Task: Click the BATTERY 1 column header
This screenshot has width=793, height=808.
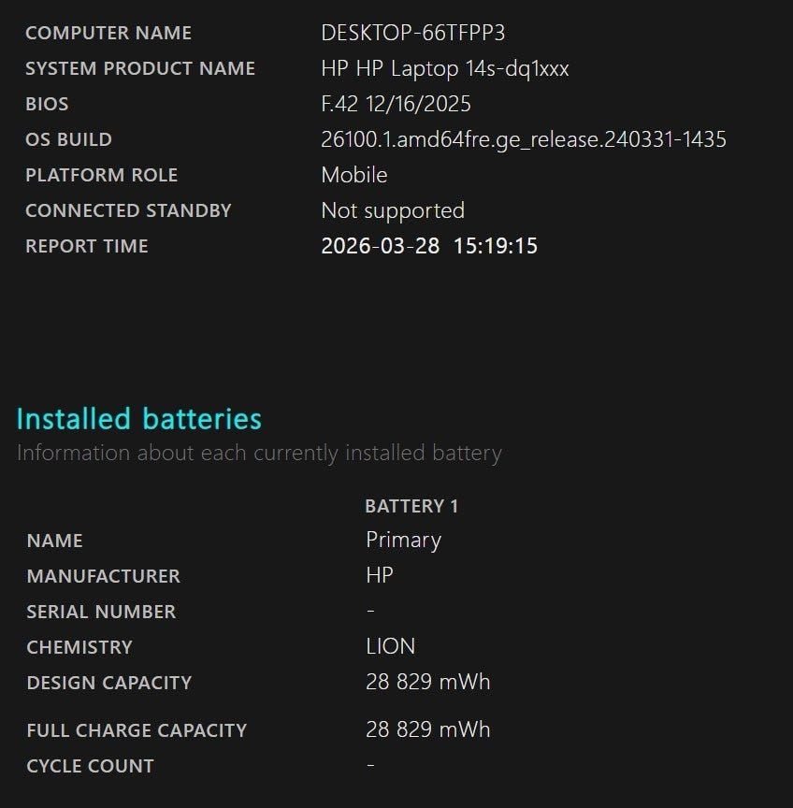Action: [411, 506]
